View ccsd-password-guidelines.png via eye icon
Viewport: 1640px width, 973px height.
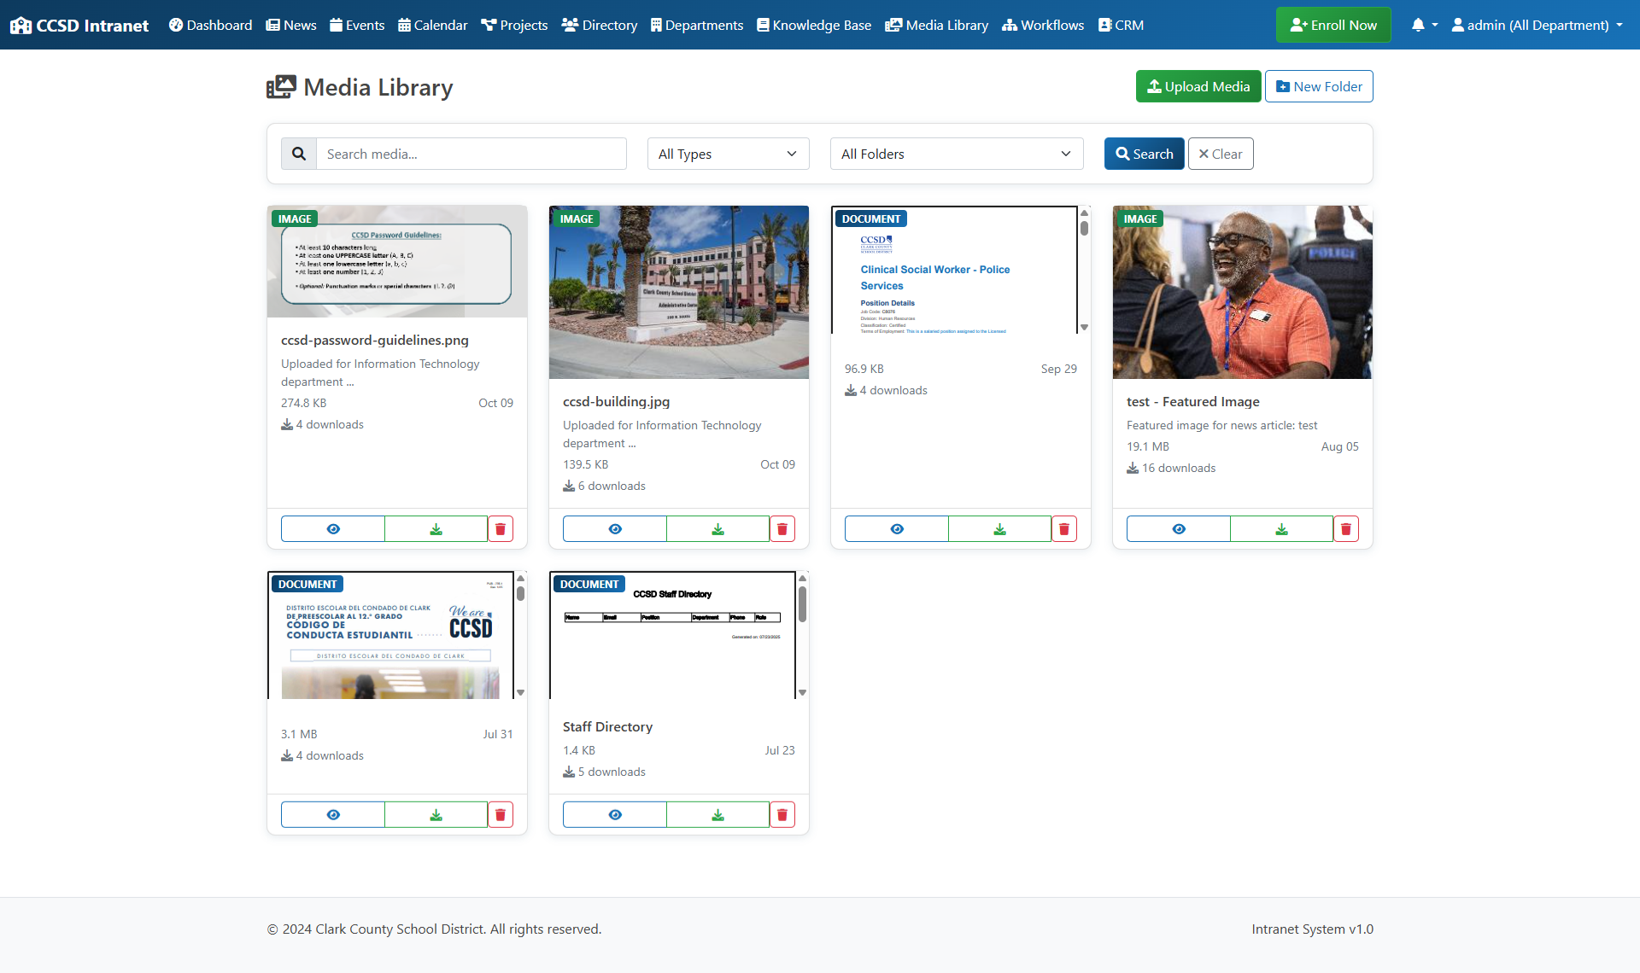(x=333, y=529)
